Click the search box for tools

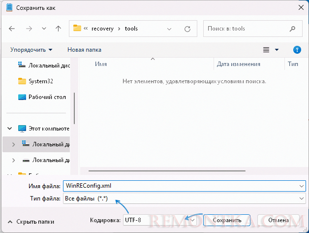pyautogui.click(x=253, y=29)
